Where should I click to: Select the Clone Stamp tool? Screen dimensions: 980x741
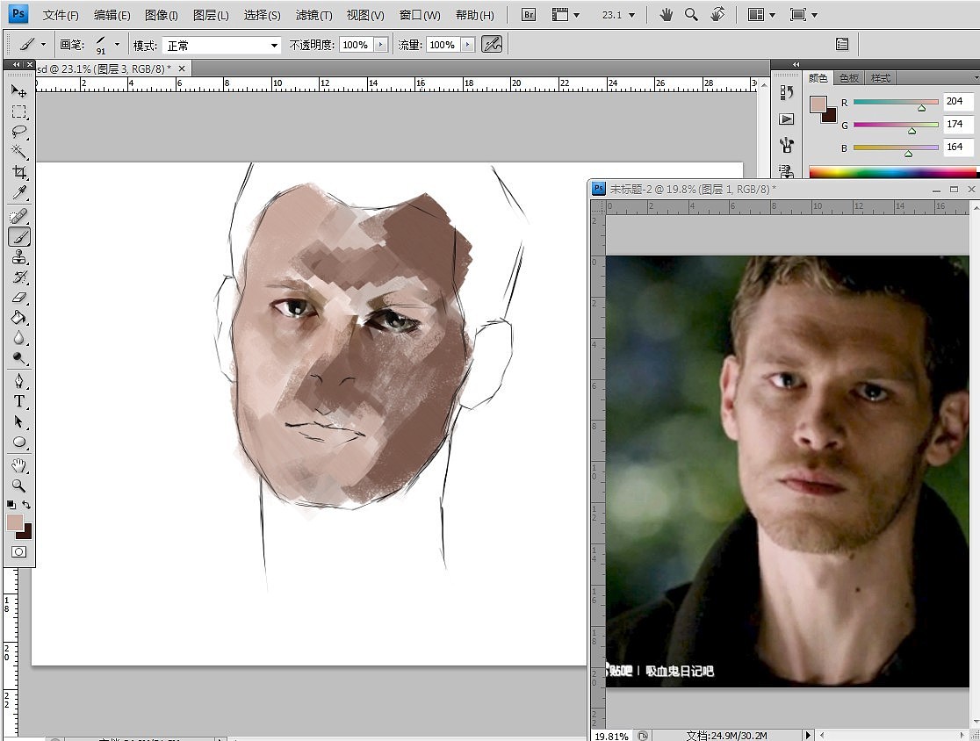point(18,256)
